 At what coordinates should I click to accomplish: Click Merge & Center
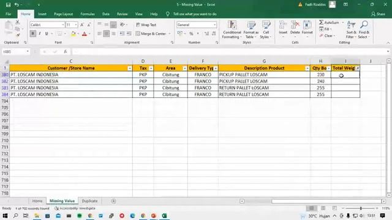[x=151, y=34]
